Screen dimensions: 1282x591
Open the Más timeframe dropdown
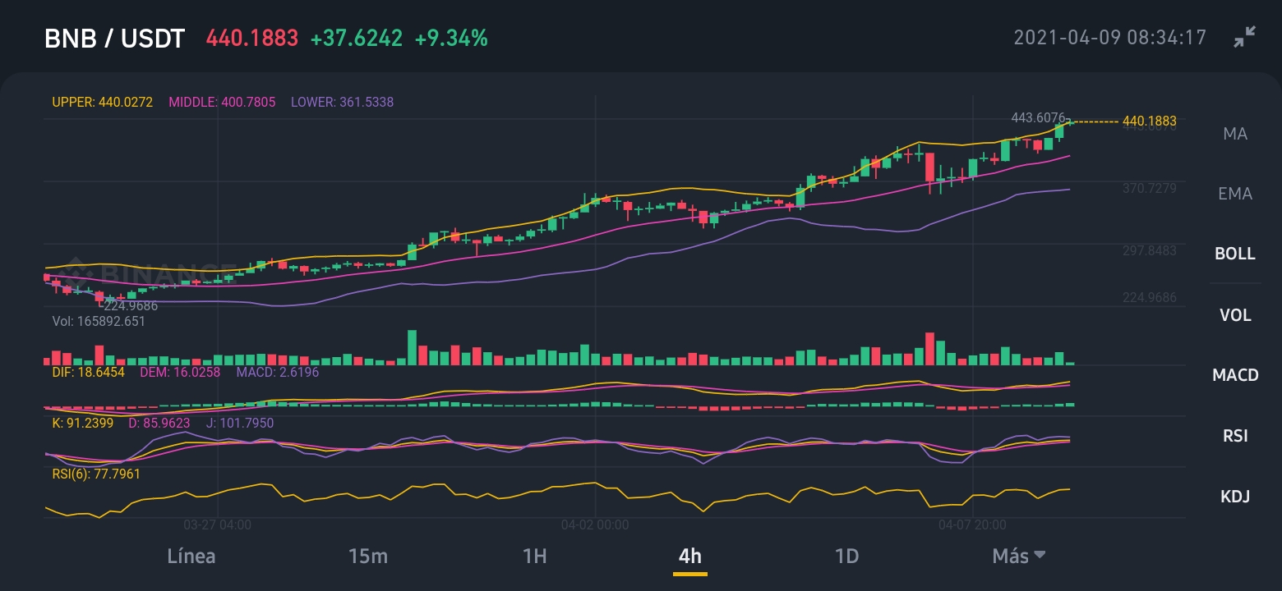click(x=1019, y=556)
